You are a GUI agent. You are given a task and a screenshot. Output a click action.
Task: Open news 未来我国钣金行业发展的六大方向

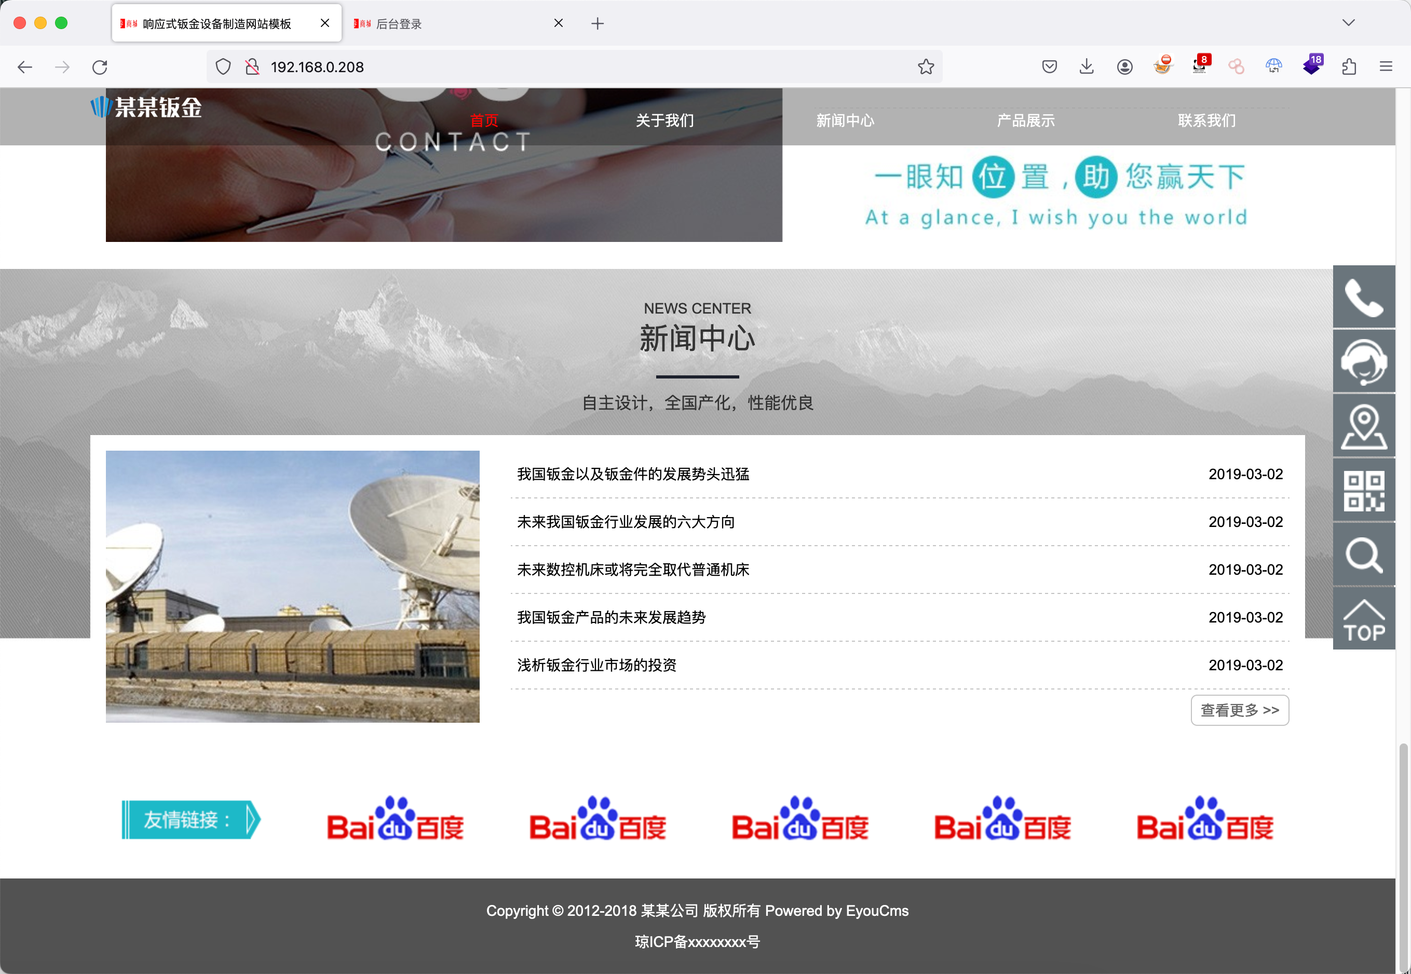tap(625, 522)
